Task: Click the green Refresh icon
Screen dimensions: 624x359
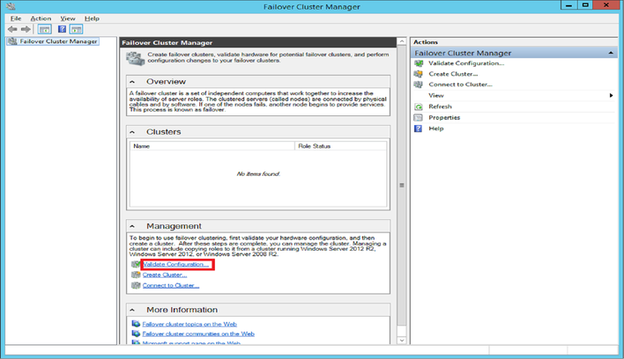Action: pos(419,106)
